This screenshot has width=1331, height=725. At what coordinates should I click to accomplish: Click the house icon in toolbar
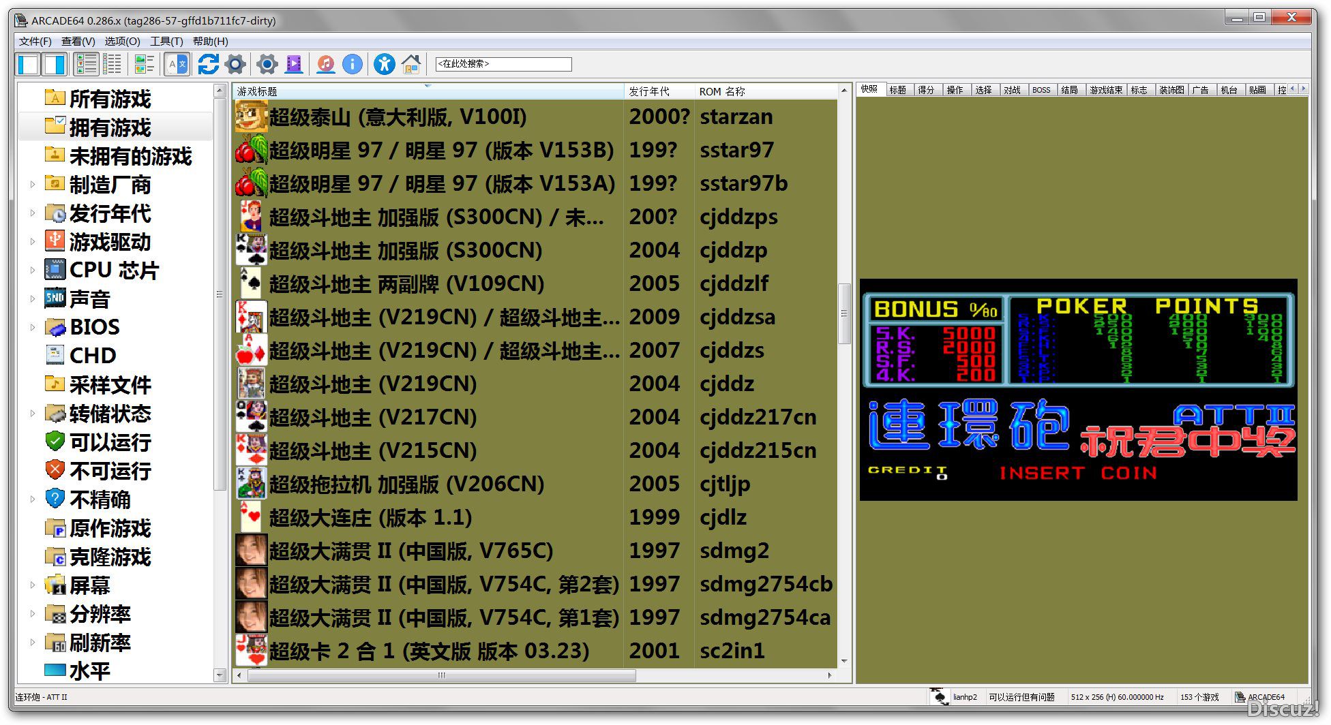410,64
